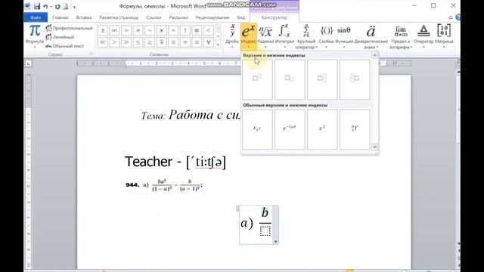Open the Крупный оператор menu
The width and height of the screenshot is (484, 272).
pos(306,36)
